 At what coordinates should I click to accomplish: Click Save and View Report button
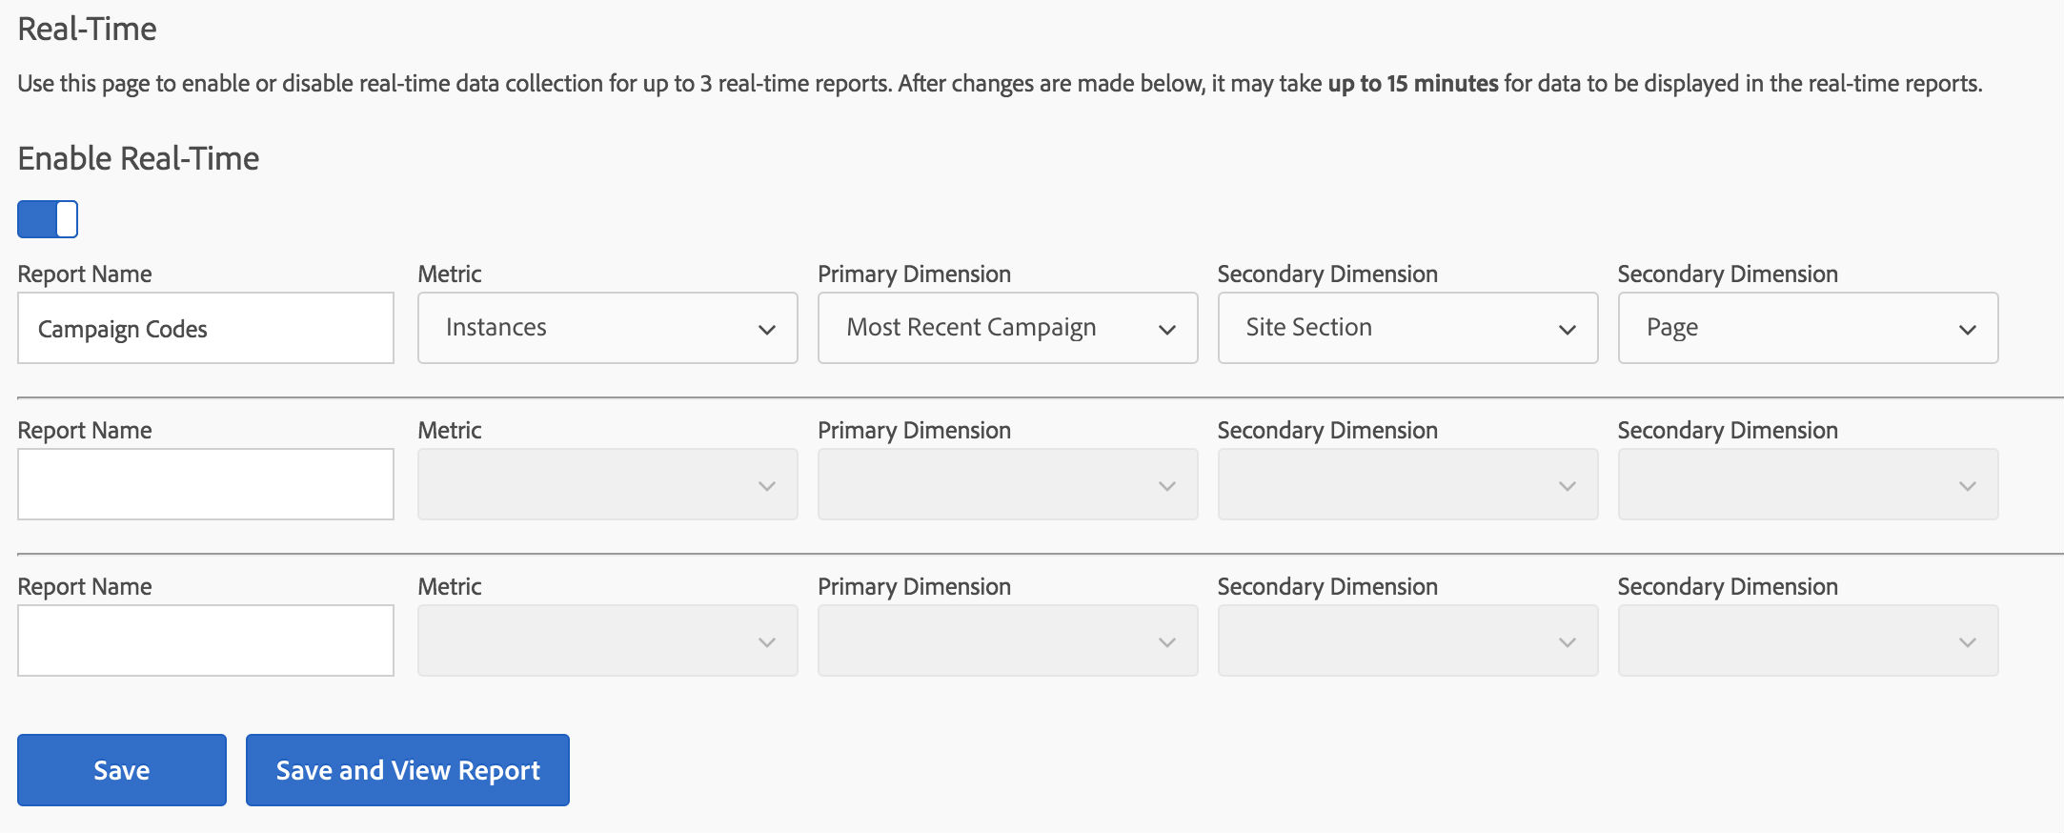point(408,770)
